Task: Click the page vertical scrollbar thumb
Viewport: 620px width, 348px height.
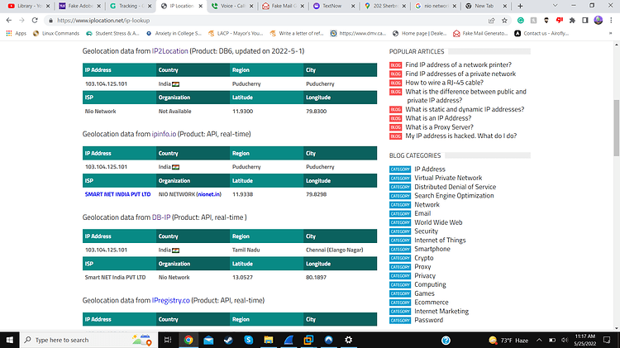Action: pyautogui.click(x=617, y=128)
